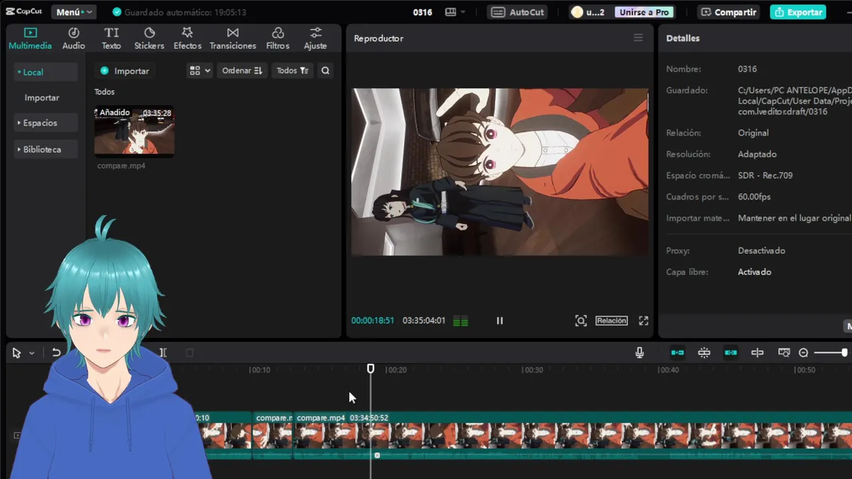852x479 pixels.
Task: Click the split clip icon
Action: (x=163, y=353)
